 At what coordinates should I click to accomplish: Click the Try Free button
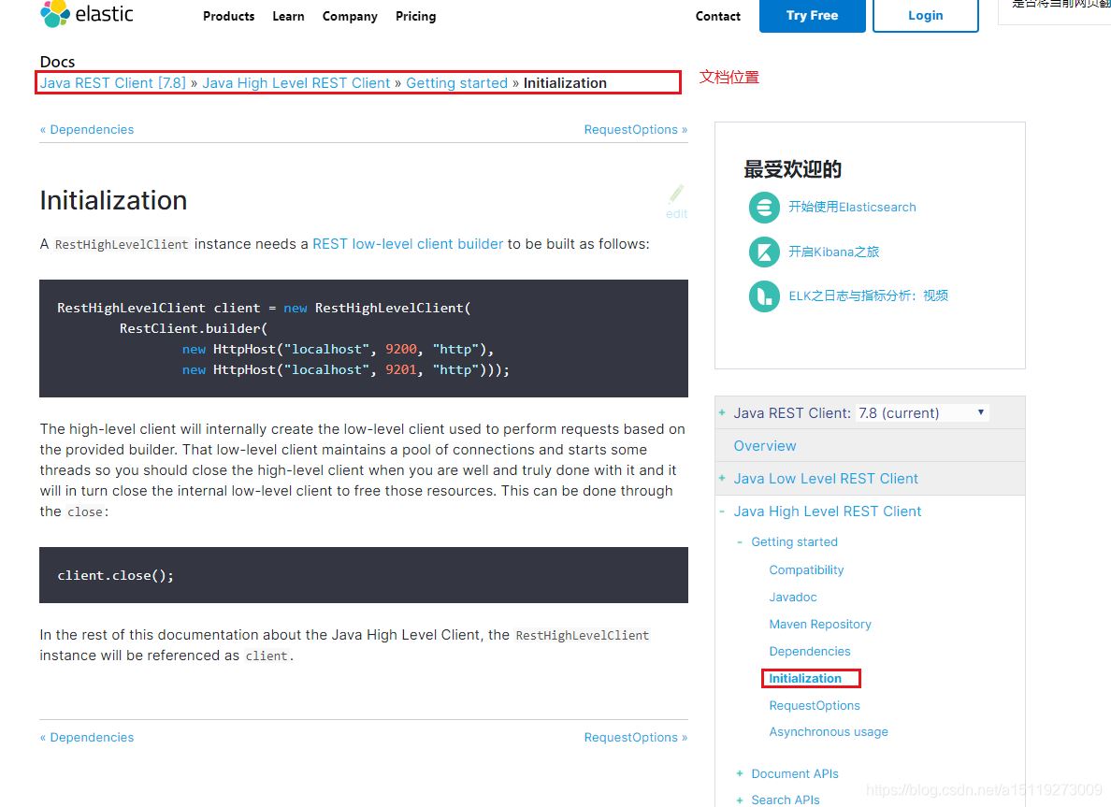[812, 16]
